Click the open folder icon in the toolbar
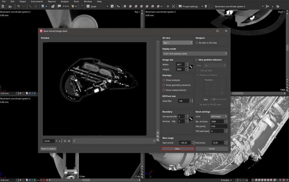Screen dimensions: 289x182 [10, 6]
